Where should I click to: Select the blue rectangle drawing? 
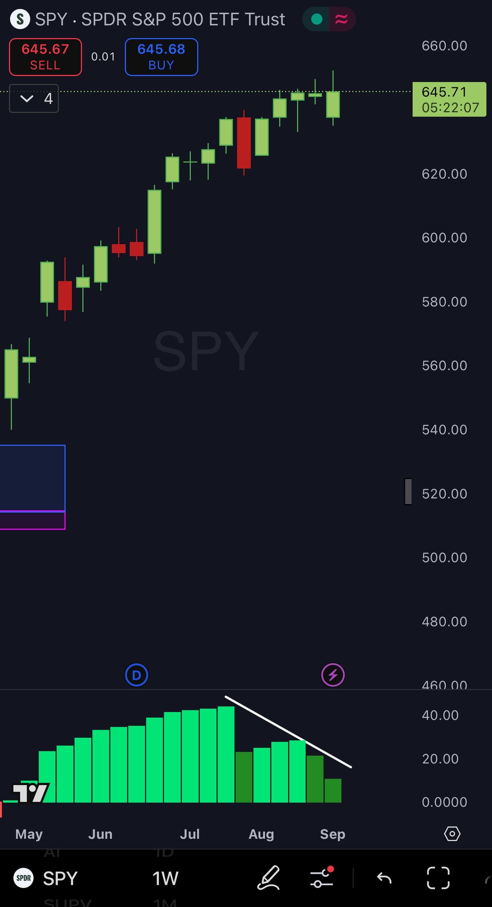pos(32,477)
